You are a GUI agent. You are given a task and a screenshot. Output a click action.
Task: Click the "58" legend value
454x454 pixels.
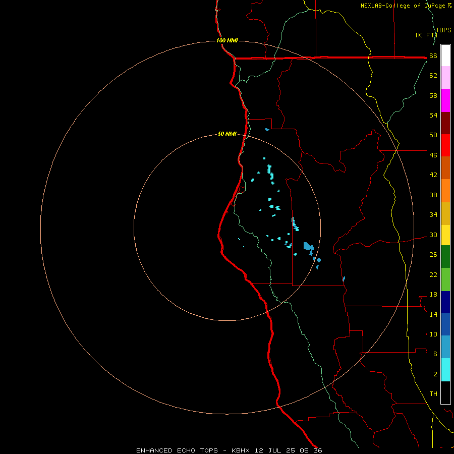(x=433, y=95)
